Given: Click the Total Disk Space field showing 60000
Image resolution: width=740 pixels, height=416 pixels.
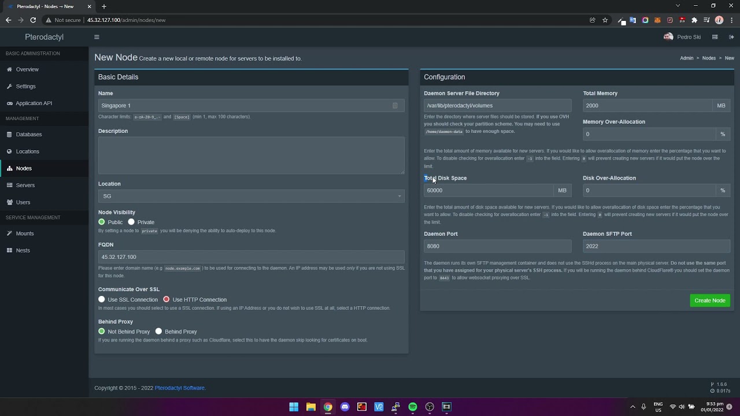Looking at the screenshot, I should tap(489, 190).
